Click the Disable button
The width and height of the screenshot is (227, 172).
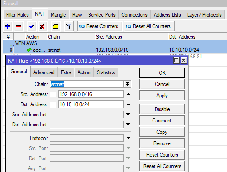[162, 109]
